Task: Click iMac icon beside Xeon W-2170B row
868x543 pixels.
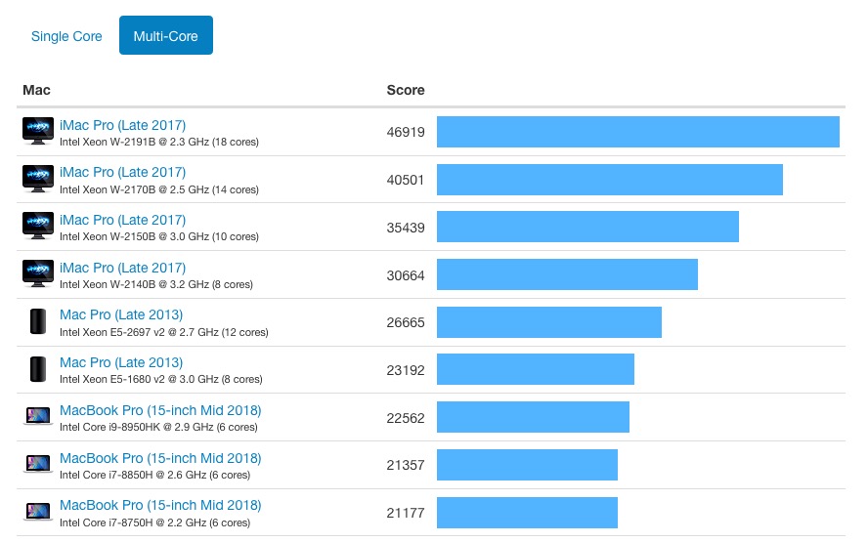Action: coord(38,179)
